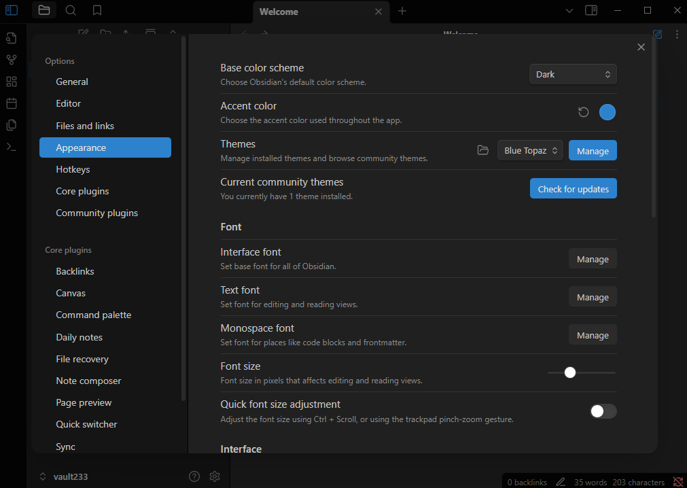Open today's daily note calendar icon
The image size is (687, 488).
pyautogui.click(x=12, y=103)
